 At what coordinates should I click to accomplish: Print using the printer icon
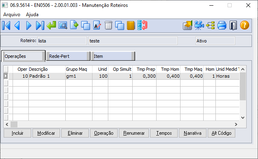(x=222, y=25)
